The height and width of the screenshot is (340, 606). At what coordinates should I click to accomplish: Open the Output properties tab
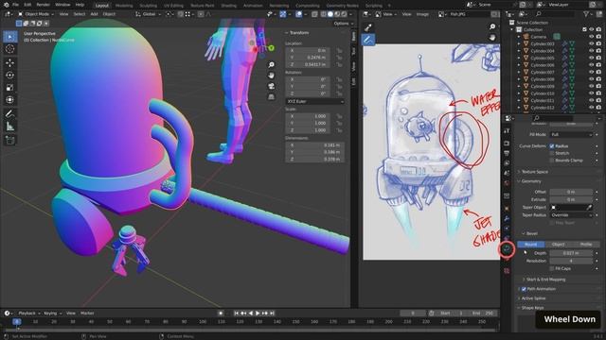(x=508, y=153)
